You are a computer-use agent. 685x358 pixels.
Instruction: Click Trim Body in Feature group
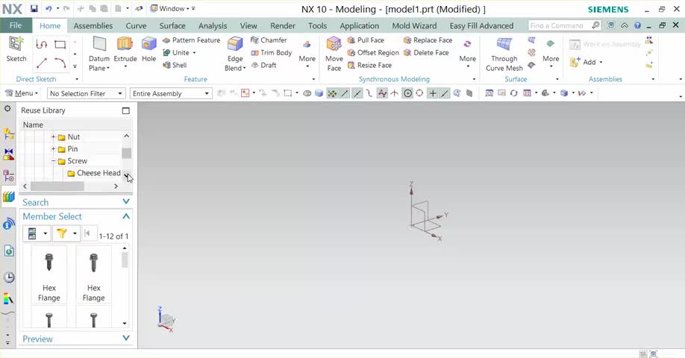tap(272, 52)
